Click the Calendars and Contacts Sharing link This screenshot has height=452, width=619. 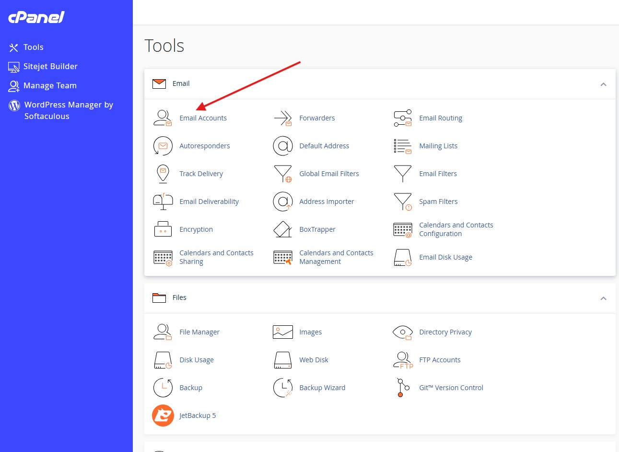(x=216, y=257)
